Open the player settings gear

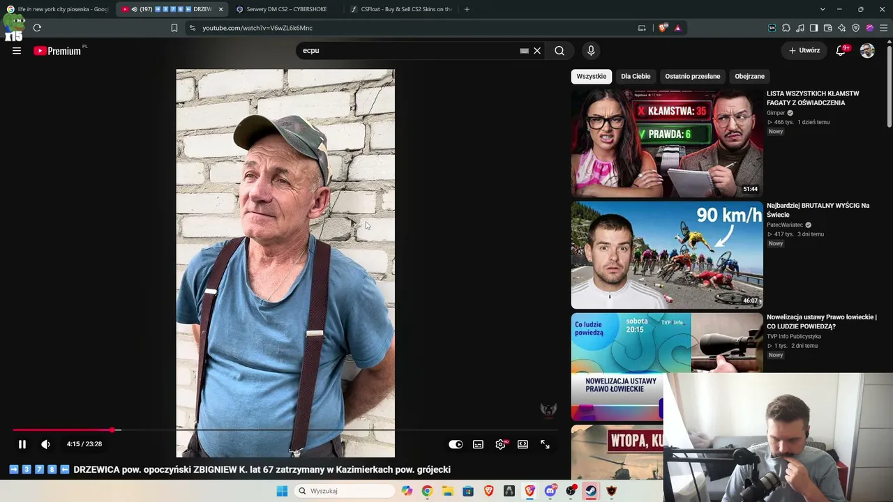click(500, 444)
